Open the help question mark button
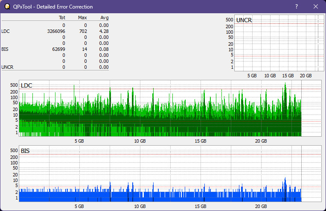 [297, 6]
